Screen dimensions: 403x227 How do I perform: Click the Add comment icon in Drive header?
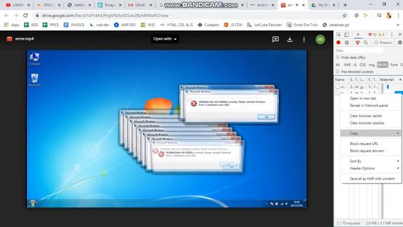click(275, 39)
